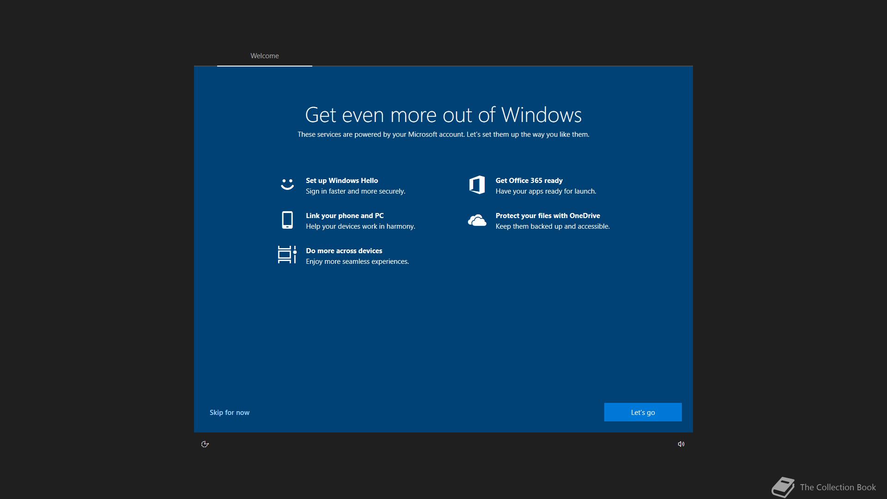This screenshot has height=499, width=887.
Task: Click the "Get Office 365 ready" heading
Action: (x=529, y=181)
